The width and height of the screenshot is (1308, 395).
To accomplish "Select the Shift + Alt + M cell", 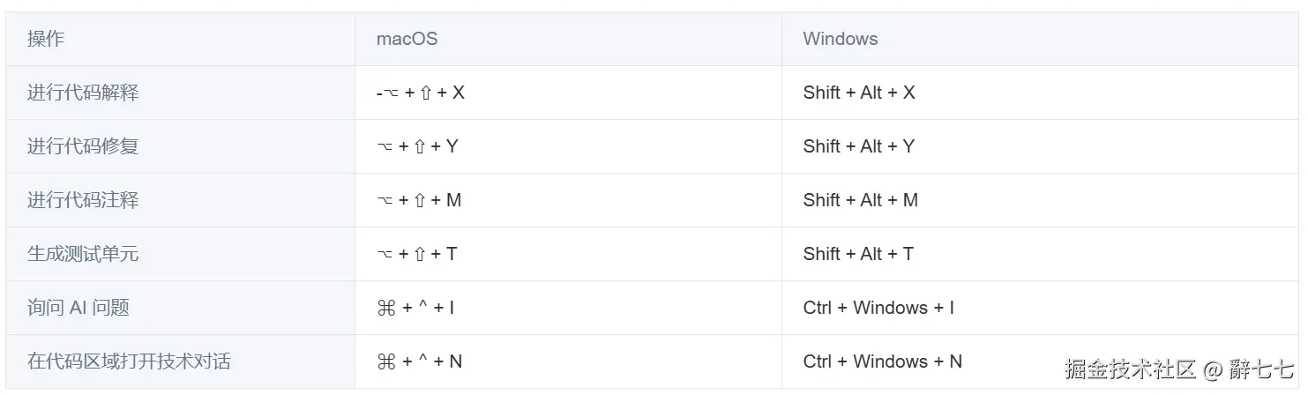I will coord(861,200).
